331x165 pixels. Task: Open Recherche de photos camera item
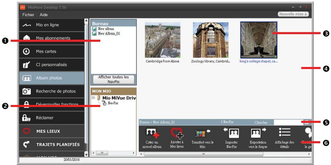(x=52, y=91)
